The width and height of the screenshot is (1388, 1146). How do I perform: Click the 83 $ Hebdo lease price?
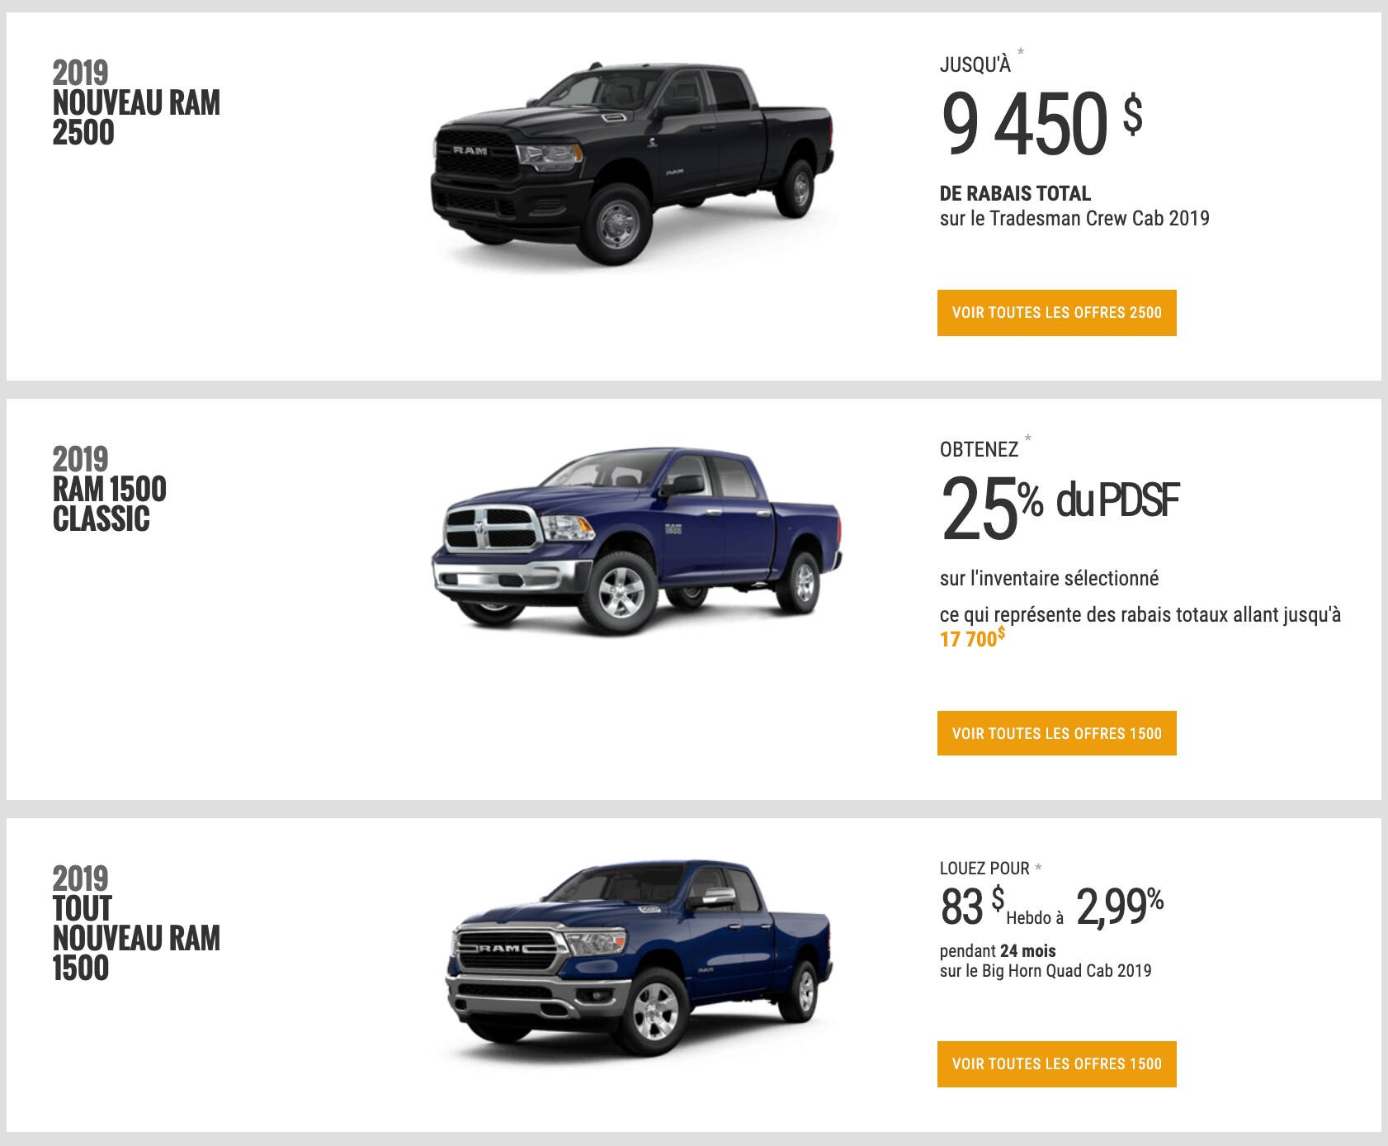point(1002,907)
